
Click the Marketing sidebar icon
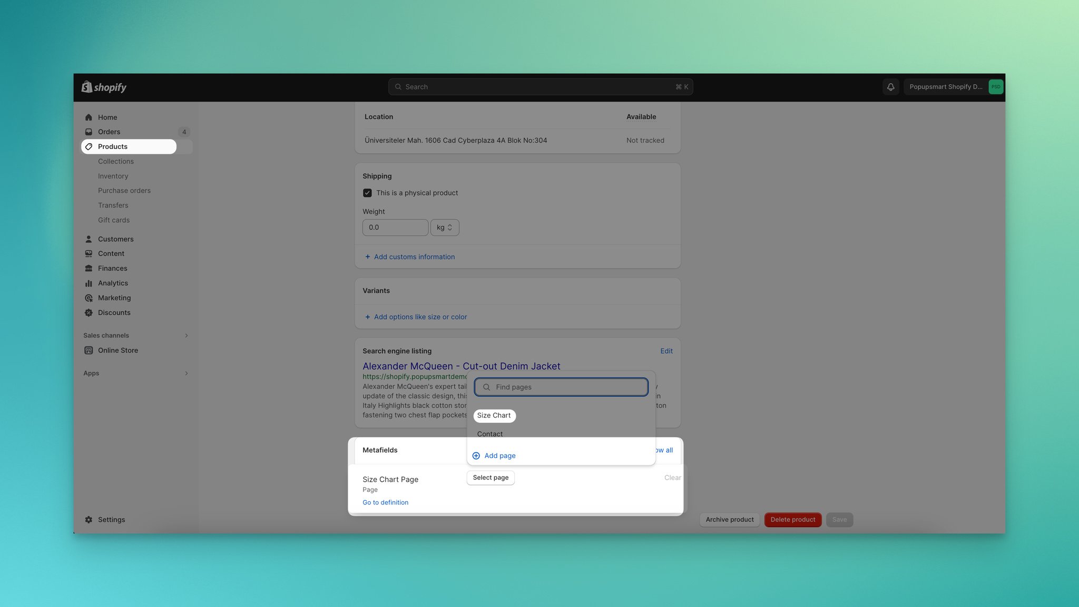(x=89, y=297)
